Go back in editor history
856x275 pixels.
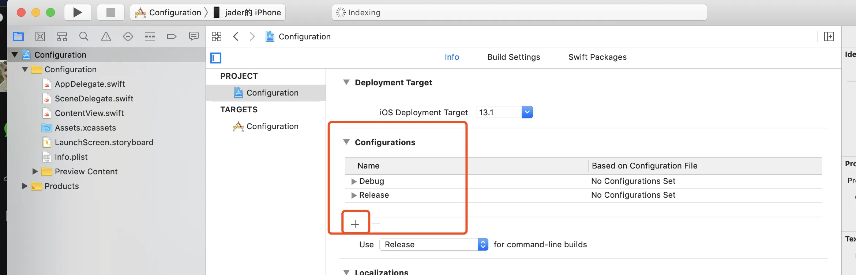236,36
